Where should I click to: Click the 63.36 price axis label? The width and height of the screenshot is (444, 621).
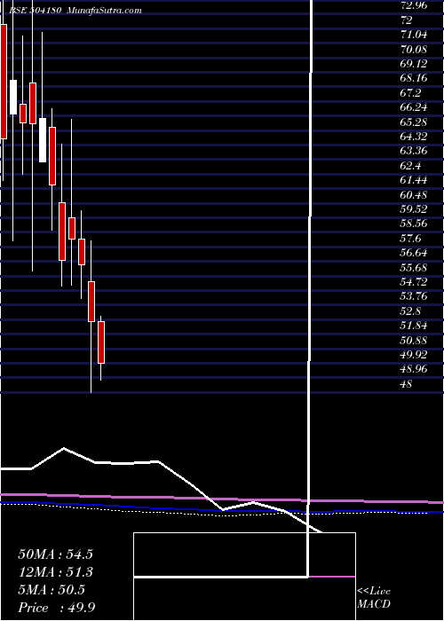pyautogui.click(x=414, y=152)
